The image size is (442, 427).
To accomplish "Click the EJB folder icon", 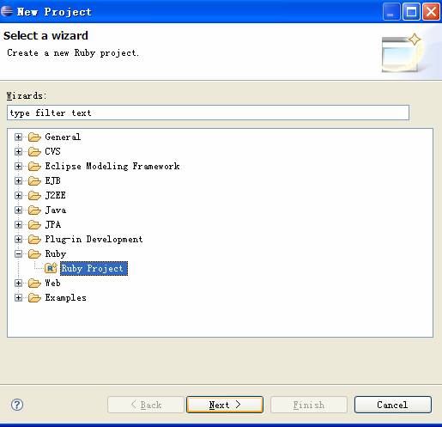I will (x=34, y=181).
